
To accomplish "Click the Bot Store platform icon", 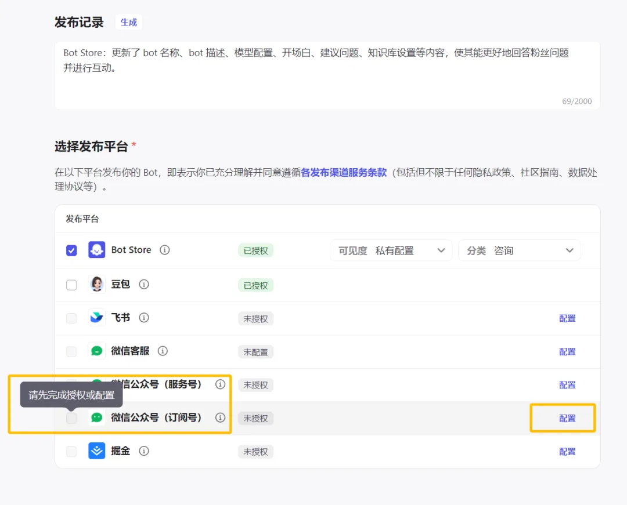I will [x=96, y=250].
